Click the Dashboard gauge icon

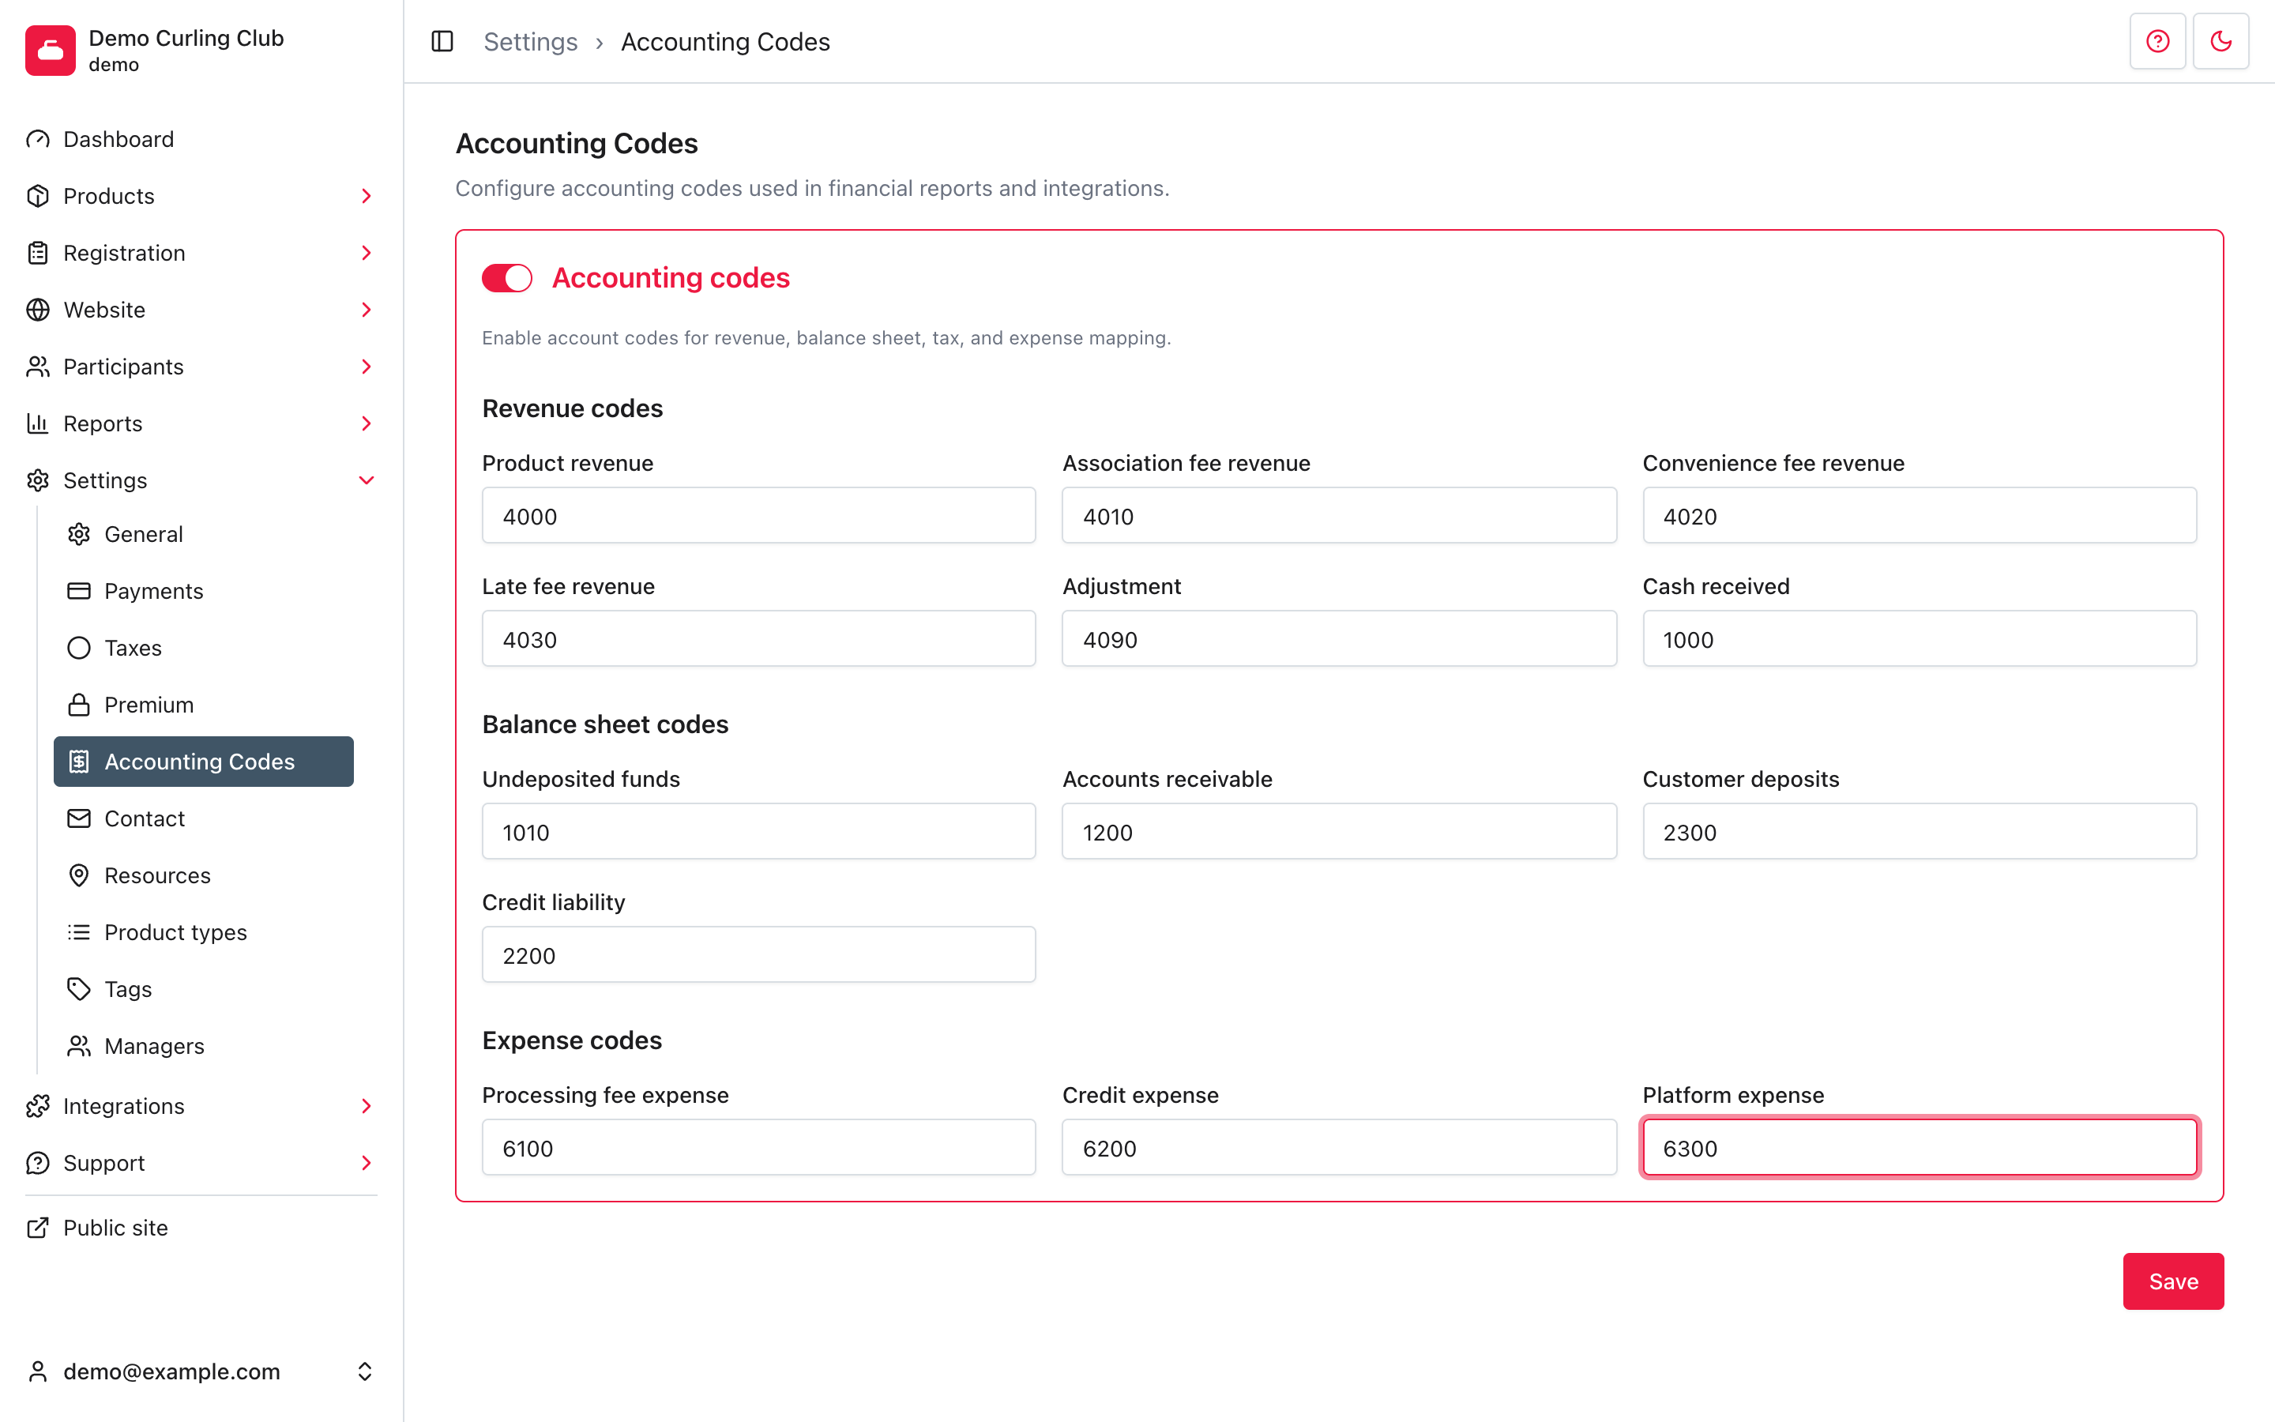coord(38,139)
